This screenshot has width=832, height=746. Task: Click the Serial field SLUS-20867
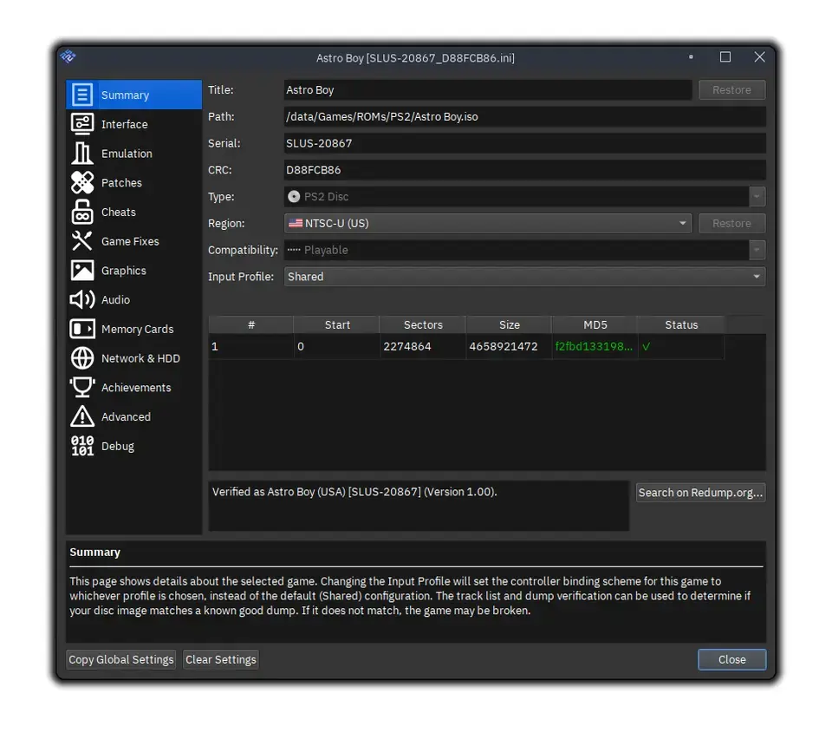pos(525,143)
